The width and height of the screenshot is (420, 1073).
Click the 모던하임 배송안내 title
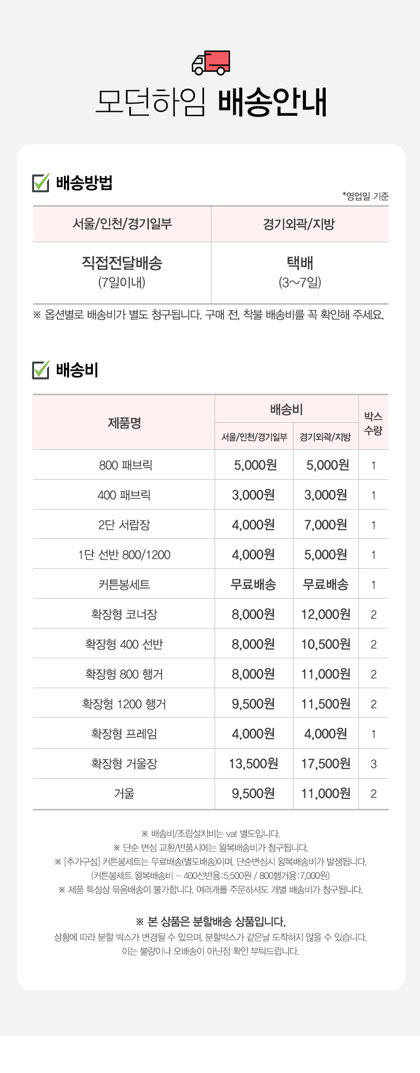pyautogui.click(x=211, y=101)
